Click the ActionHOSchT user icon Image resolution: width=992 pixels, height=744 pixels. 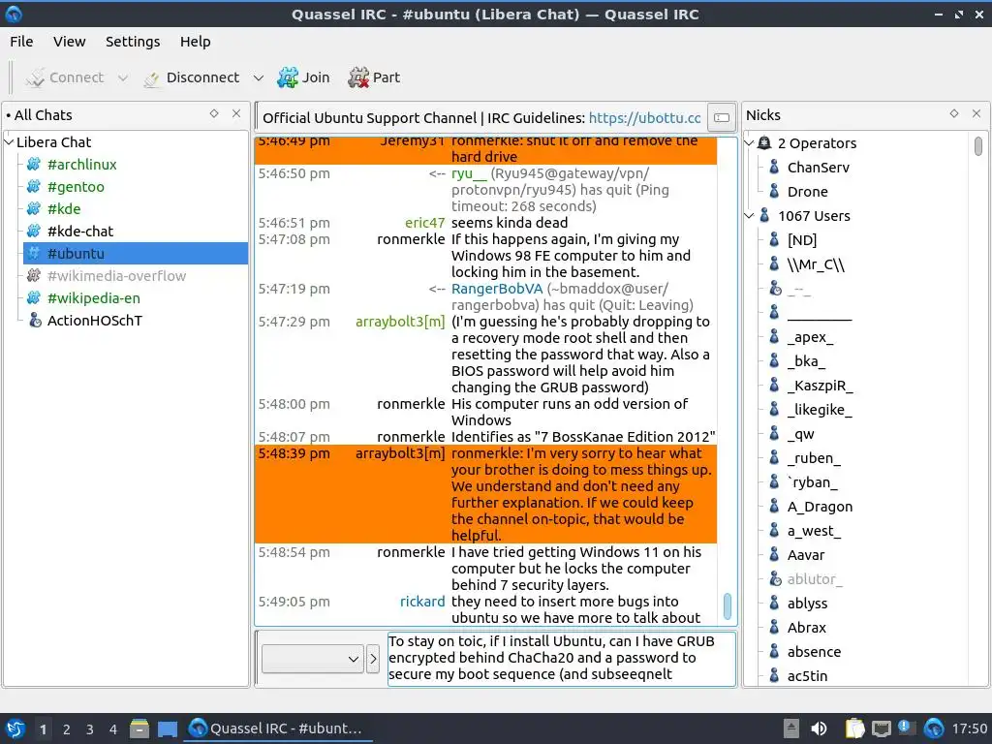(36, 320)
